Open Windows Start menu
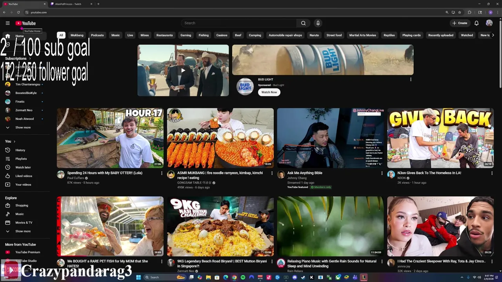The width and height of the screenshot is (502, 282). (x=138, y=277)
